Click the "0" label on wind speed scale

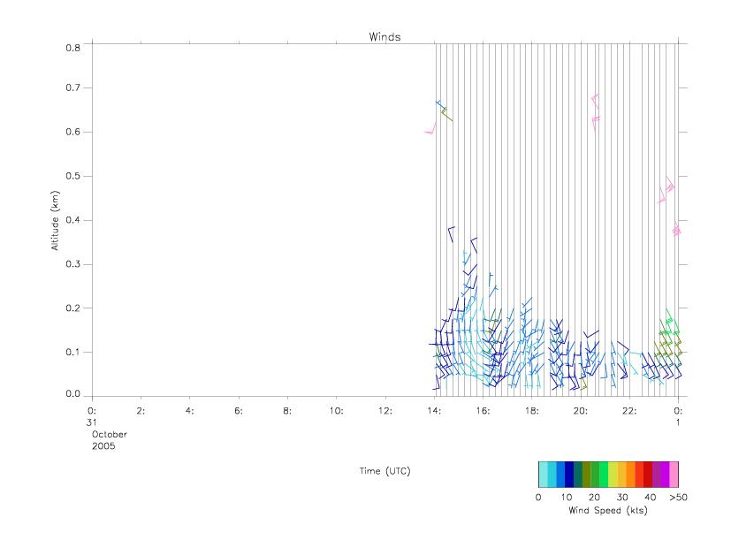coord(538,497)
